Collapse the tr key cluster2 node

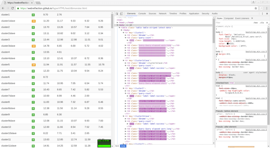(x=124, y=88)
